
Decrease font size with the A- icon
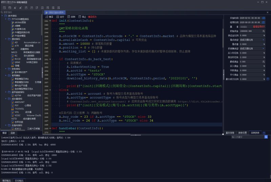pyautogui.click(x=15, y=8)
